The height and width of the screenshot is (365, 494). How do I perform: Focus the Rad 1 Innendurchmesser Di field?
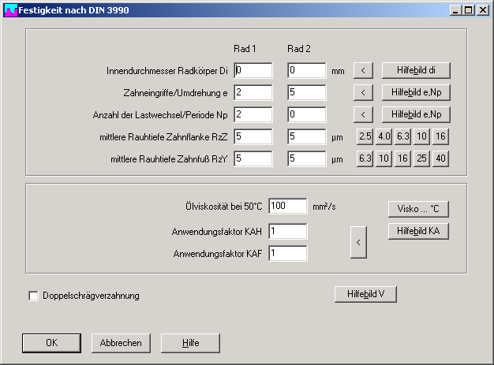(253, 70)
